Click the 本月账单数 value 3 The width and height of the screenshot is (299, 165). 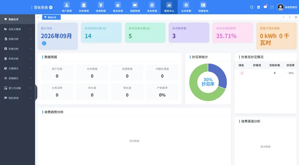pyautogui.click(x=174, y=36)
